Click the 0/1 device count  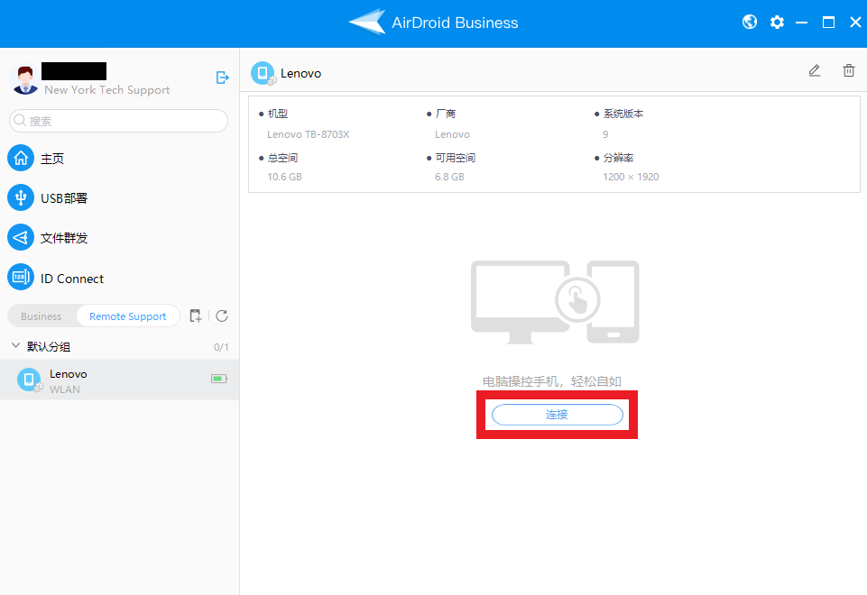221,347
